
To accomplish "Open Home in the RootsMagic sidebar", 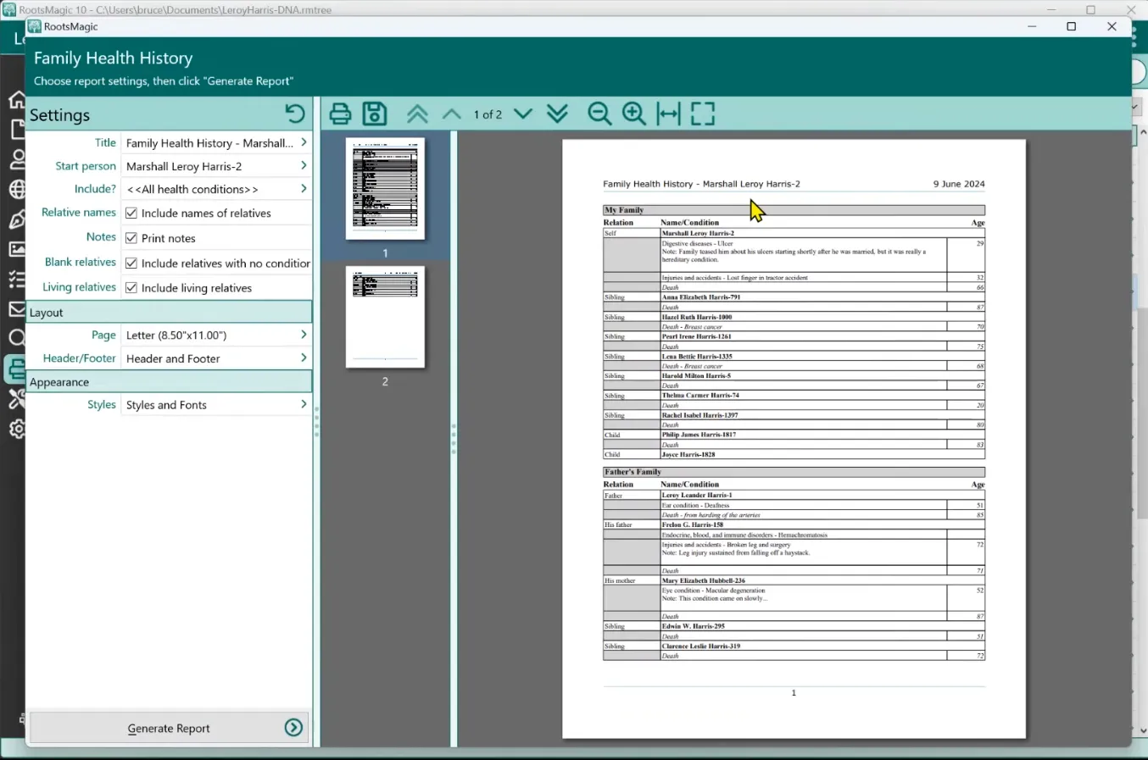I will pyautogui.click(x=17, y=100).
